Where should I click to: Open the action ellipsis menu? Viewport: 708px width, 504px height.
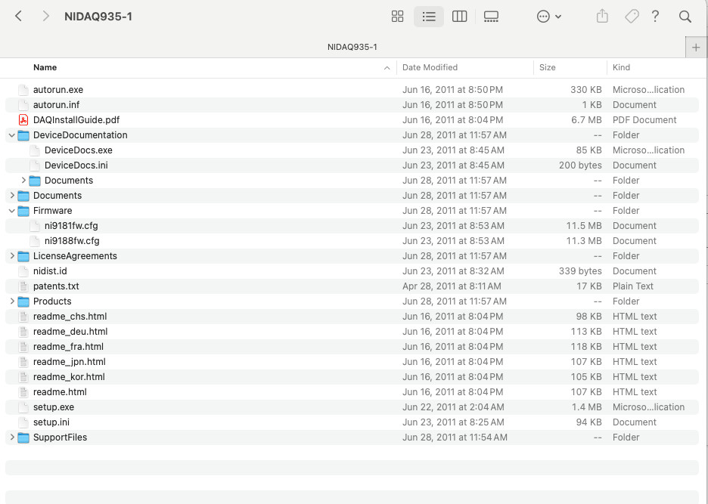pyautogui.click(x=548, y=17)
